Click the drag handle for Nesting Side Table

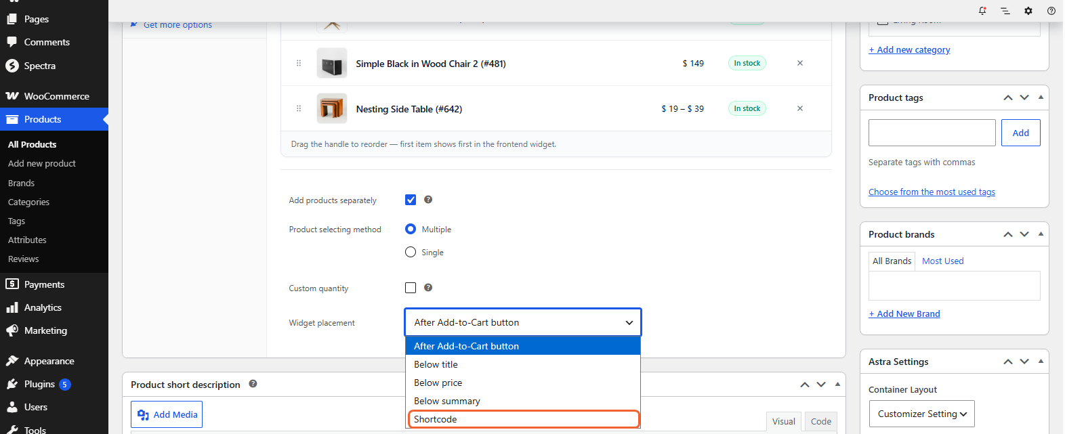pyautogui.click(x=299, y=108)
